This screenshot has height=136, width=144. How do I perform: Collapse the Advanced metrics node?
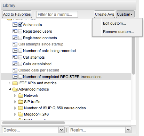pyautogui.click(x=10, y=89)
